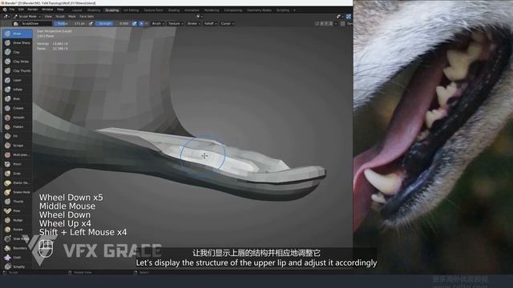Pick the Fill brush
513x288 pixels.
tap(17, 136)
